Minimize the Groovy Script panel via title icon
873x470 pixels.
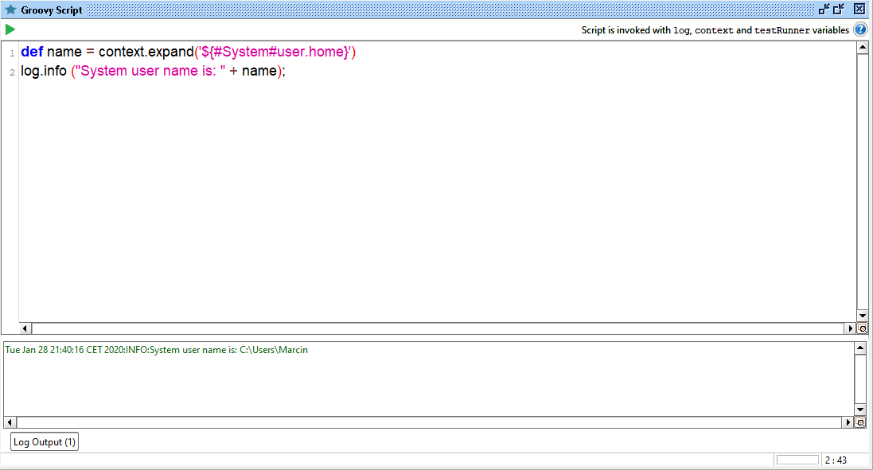824,9
